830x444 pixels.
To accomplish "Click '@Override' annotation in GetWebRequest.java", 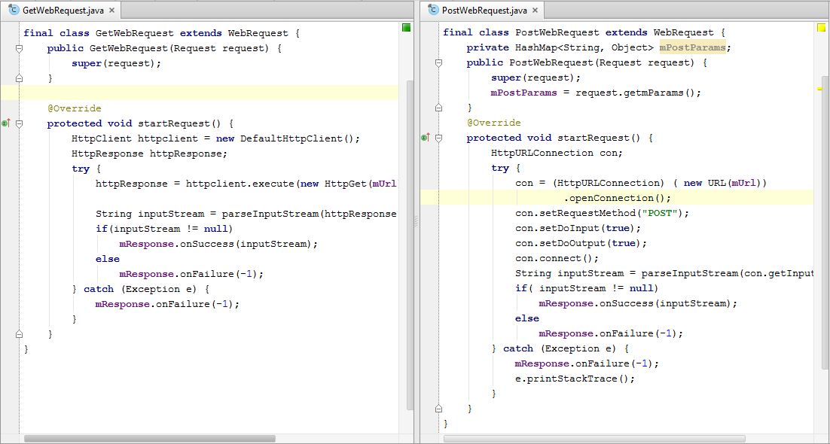I will (74, 108).
